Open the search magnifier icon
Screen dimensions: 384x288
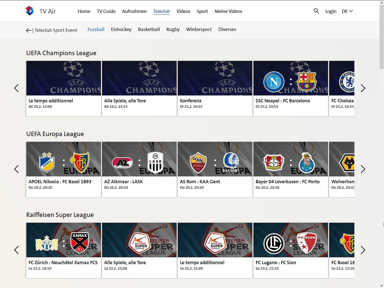(316, 11)
